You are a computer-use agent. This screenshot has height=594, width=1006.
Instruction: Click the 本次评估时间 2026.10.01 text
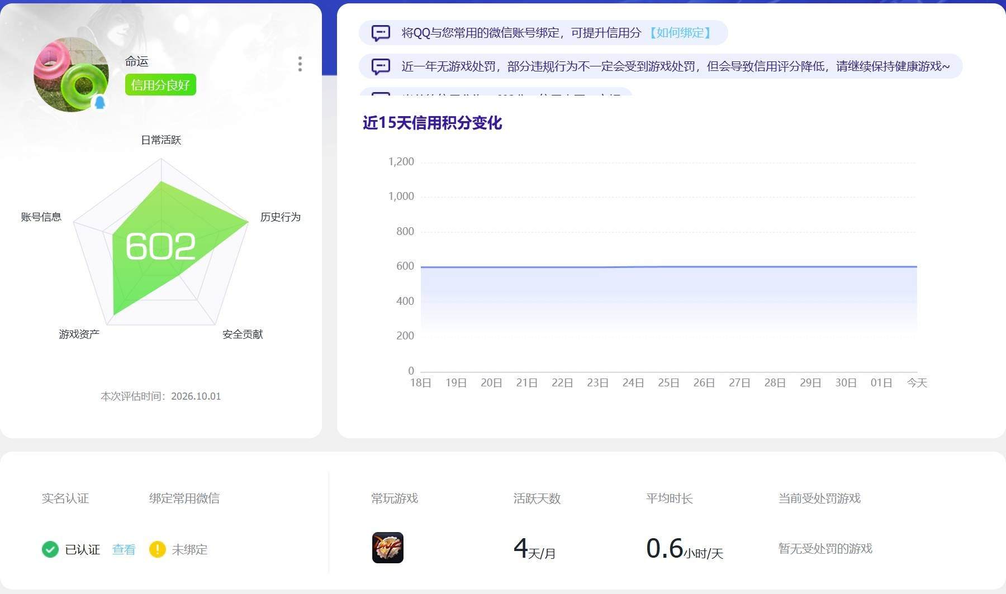pos(161,396)
